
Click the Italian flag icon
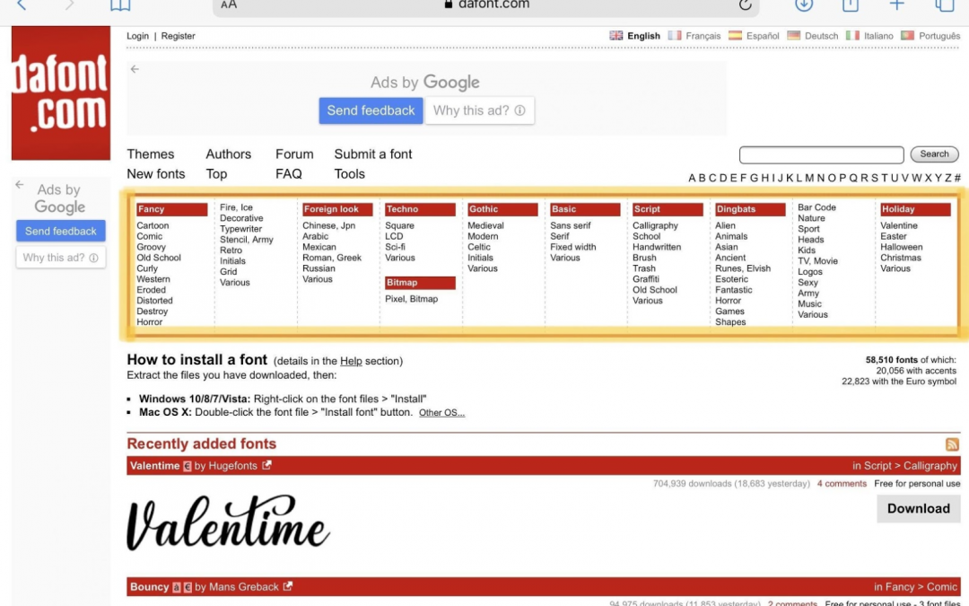[853, 35]
